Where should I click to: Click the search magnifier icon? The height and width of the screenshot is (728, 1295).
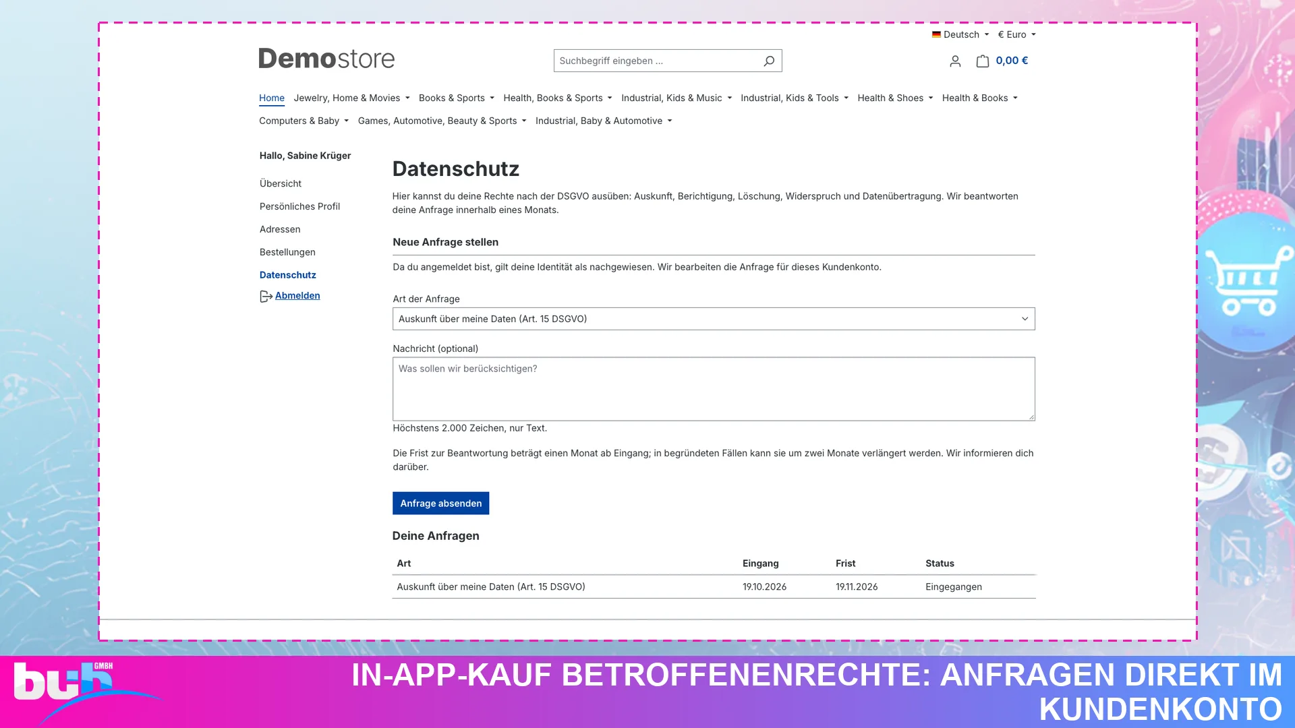768,61
